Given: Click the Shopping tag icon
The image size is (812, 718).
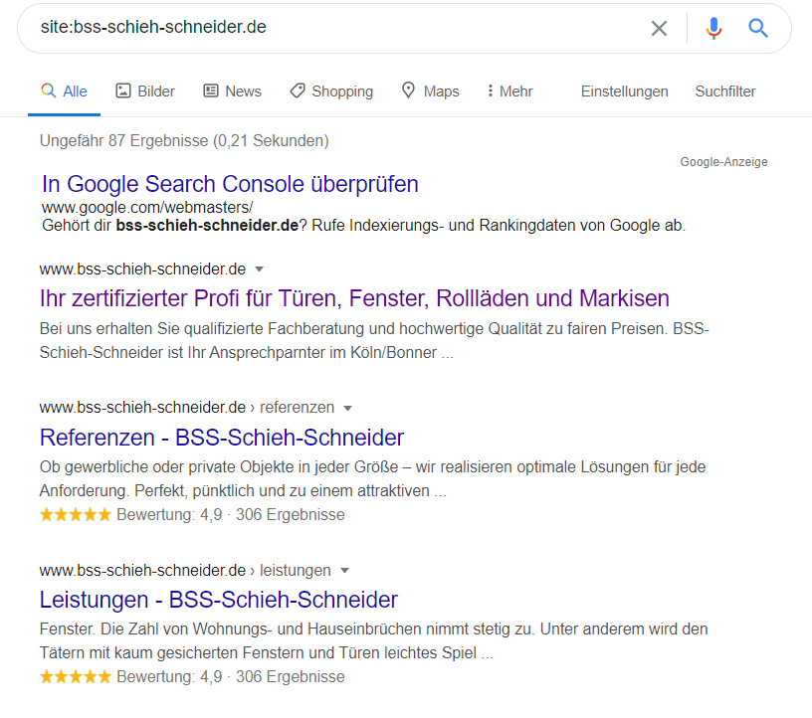Looking at the screenshot, I should click(298, 91).
